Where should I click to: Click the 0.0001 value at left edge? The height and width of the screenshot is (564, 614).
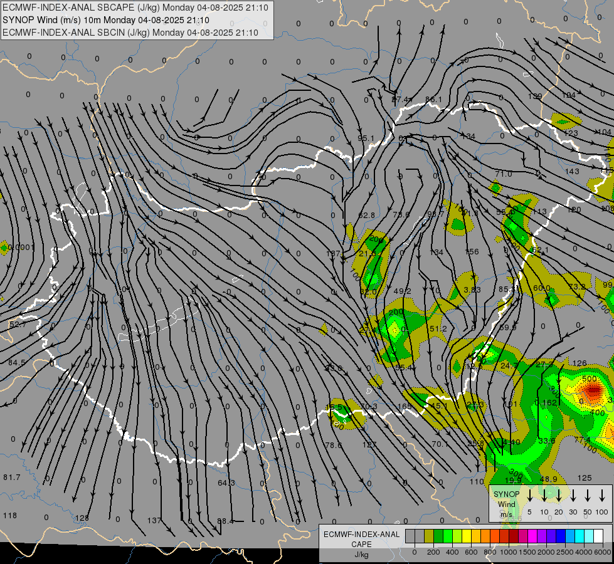coord(21,248)
